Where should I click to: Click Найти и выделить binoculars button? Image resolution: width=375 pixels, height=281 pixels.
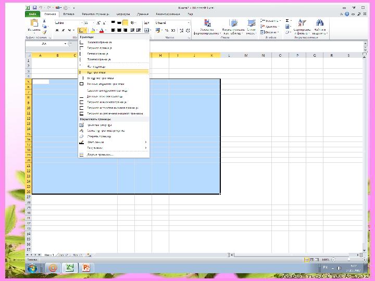pyautogui.click(x=320, y=27)
